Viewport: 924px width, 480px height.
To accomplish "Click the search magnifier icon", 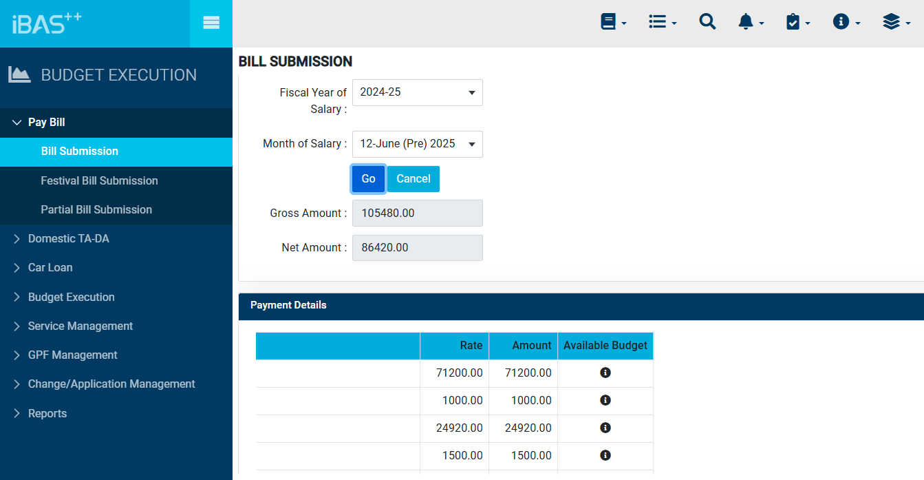I will 707,23.
